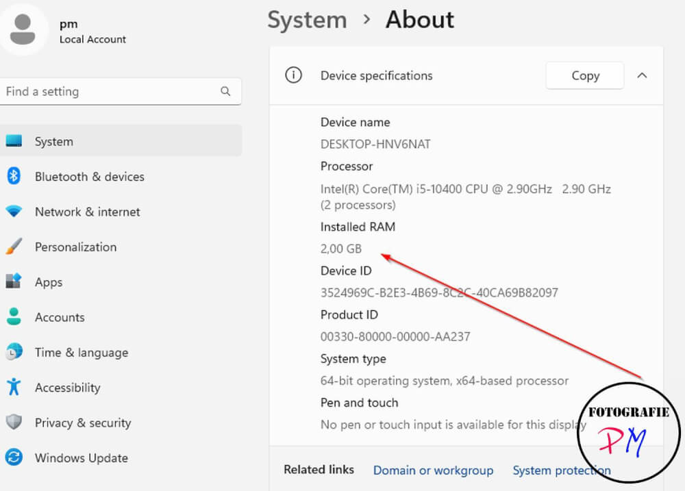This screenshot has height=491, width=685.
Task: Select the Accessibility category
Action: click(121, 387)
